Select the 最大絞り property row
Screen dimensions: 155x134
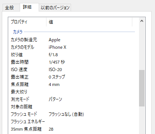click(x=19, y=92)
